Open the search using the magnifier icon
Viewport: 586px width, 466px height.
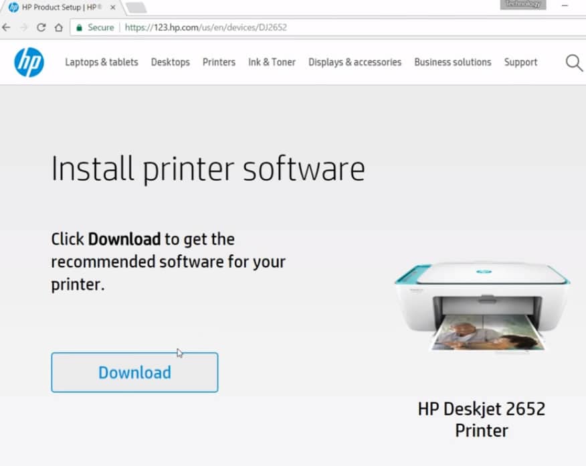point(573,62)
